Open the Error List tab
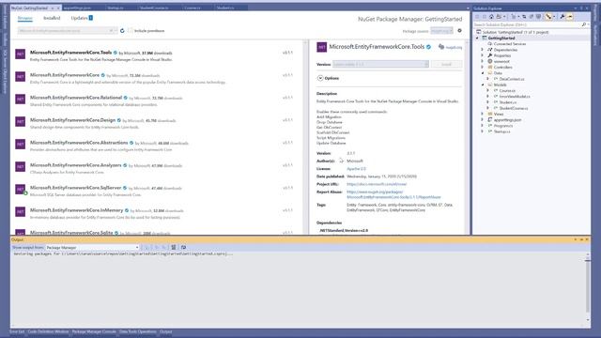The height and width of the screenshot is (338, 601). 17,331
